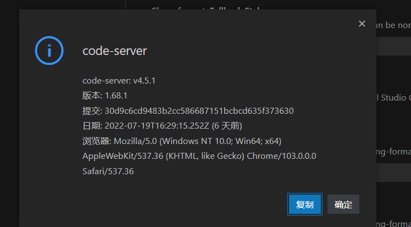411x227 pixels.
Task: Click the 2022-07-19T16:29:15.252Z timestamp
Action: 159,126
